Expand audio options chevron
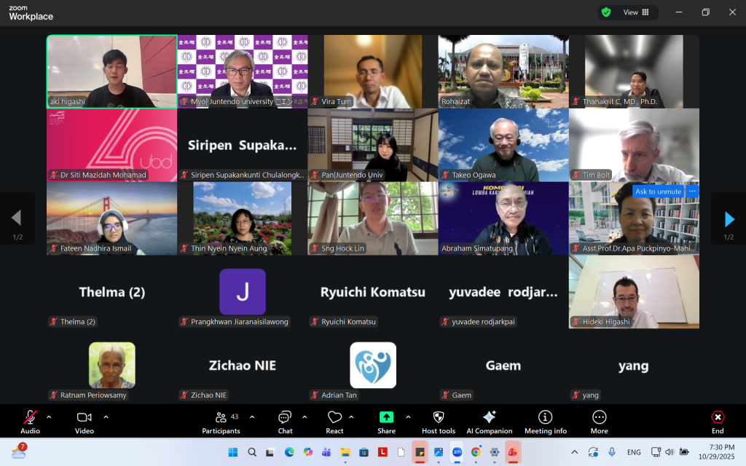Screen dimensions: 746x466 [49, 417]
